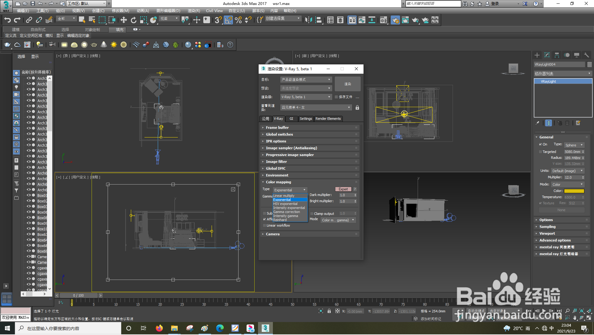This screenshot has height=335, width=594.
Task: Click the lock icon beside View to Render
Action: point(357,107)
